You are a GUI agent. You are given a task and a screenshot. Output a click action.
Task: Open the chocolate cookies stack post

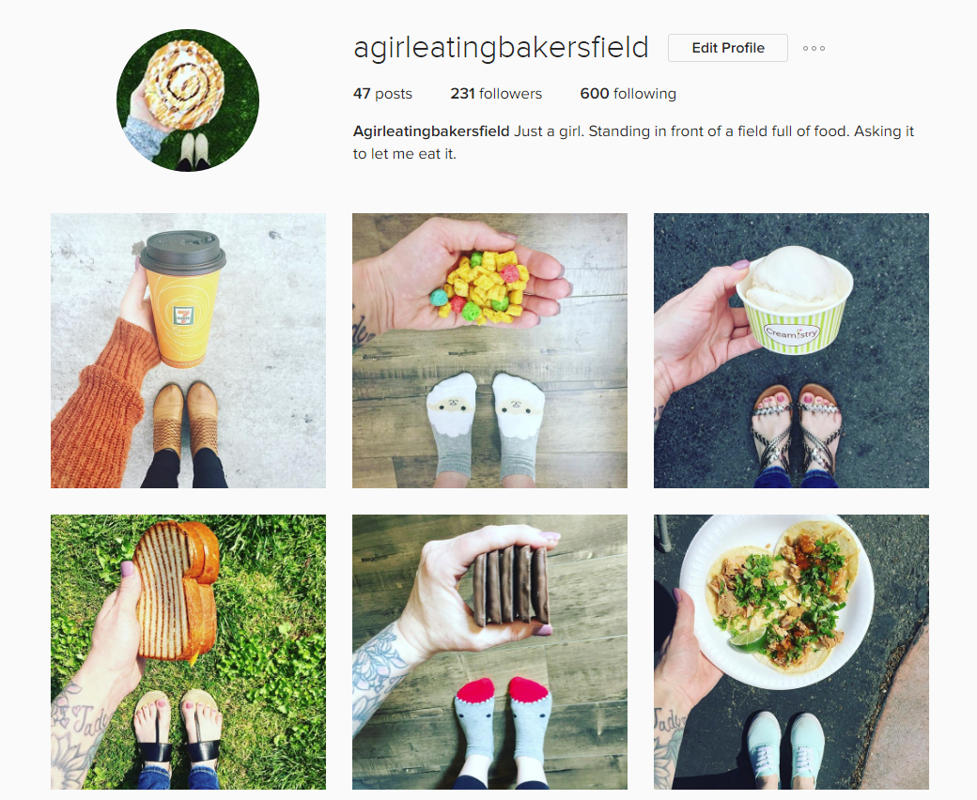(x=489, y=652)
